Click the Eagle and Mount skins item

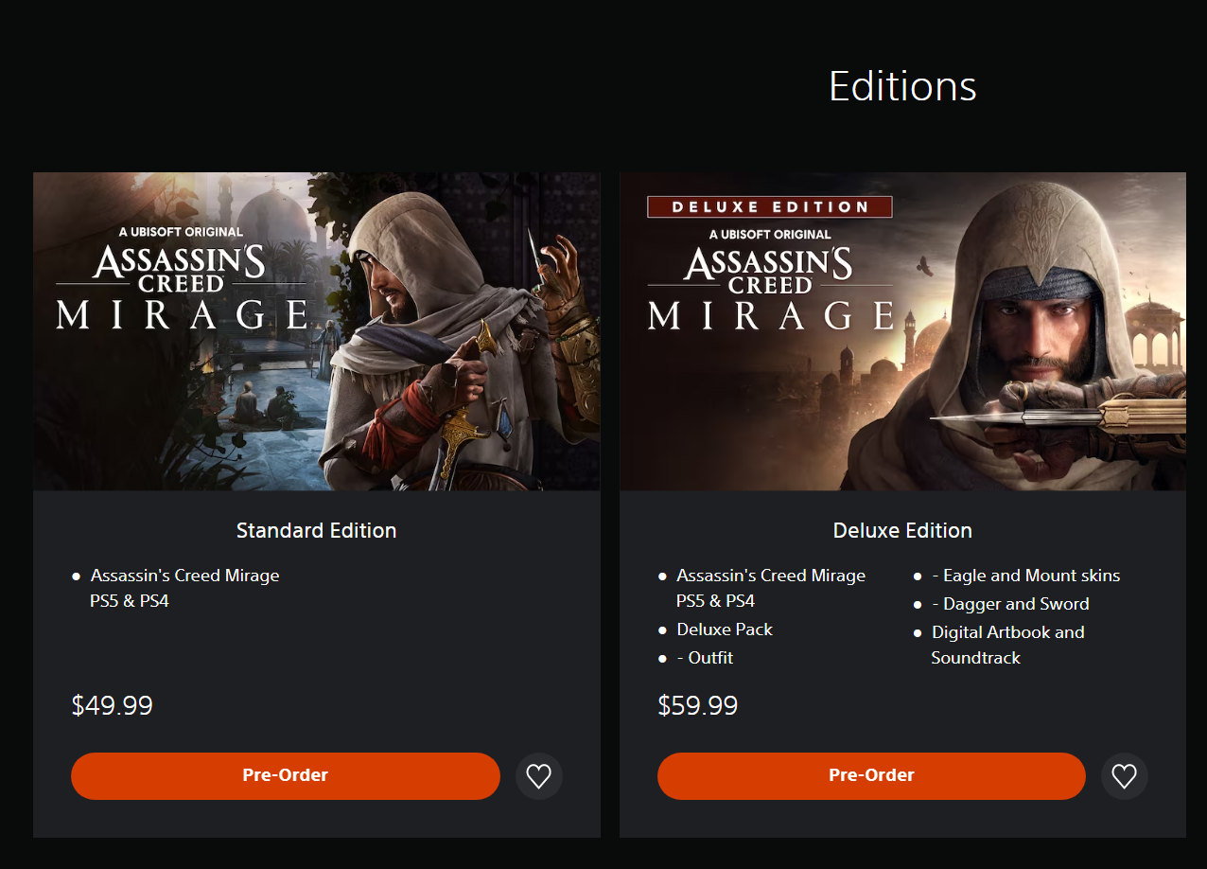click(1025, 576)
